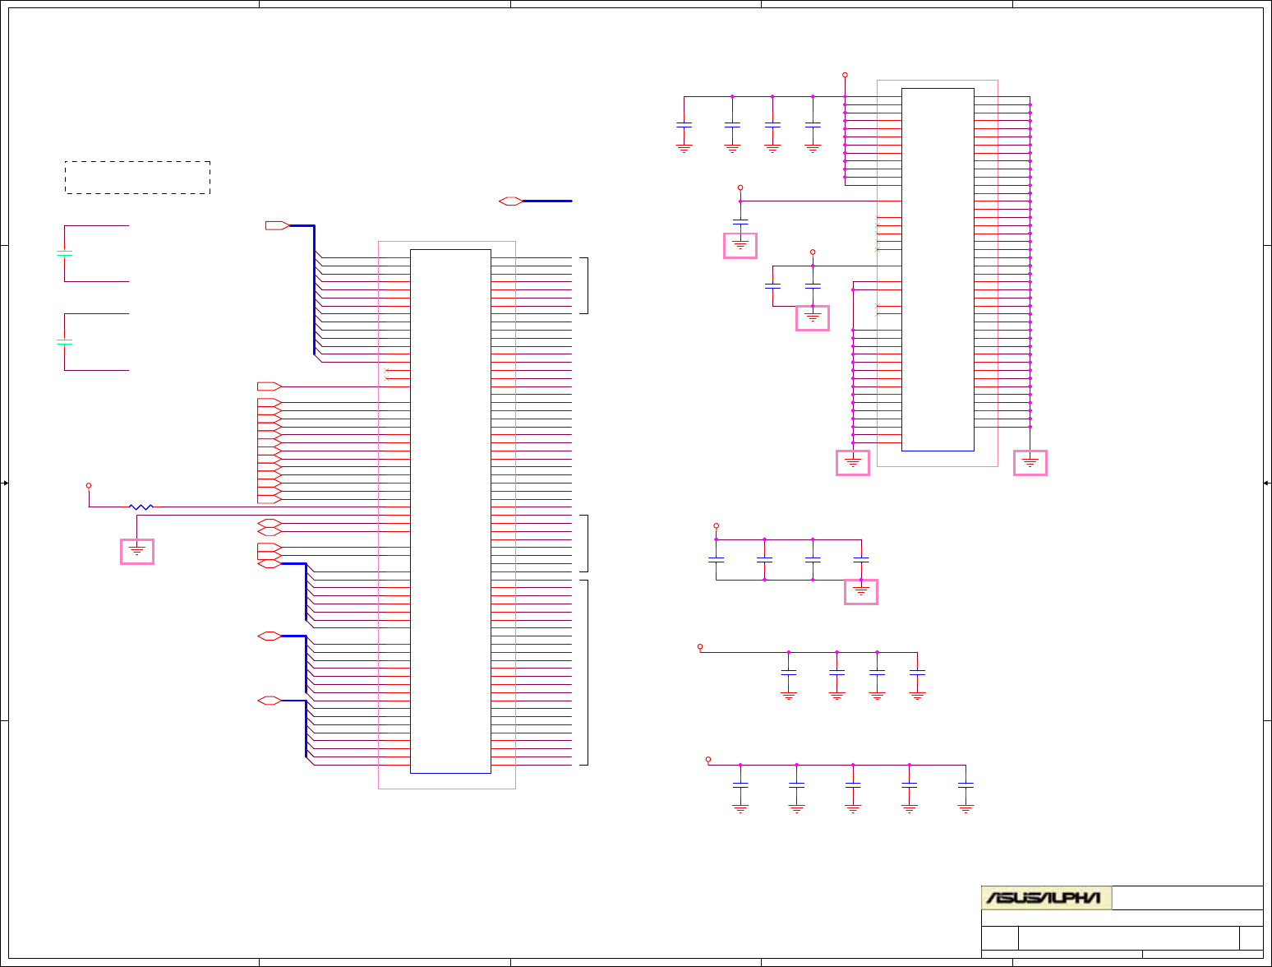1272x967 pixels.
Task: Click the ground symbol joining the four-capacitor loop
Action: 861,592
